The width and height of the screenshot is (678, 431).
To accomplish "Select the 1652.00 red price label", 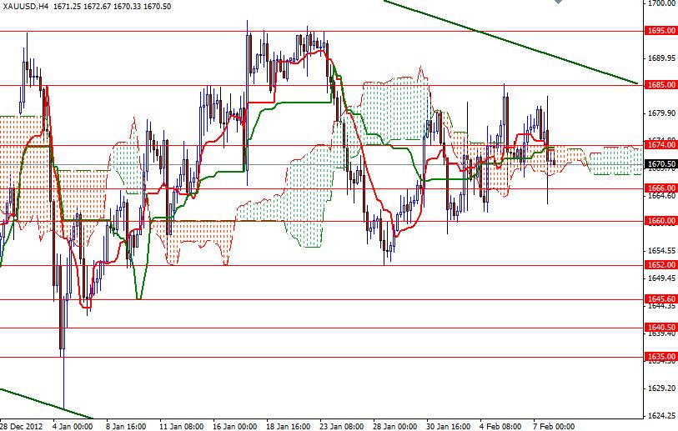I will tap(659, 265).
